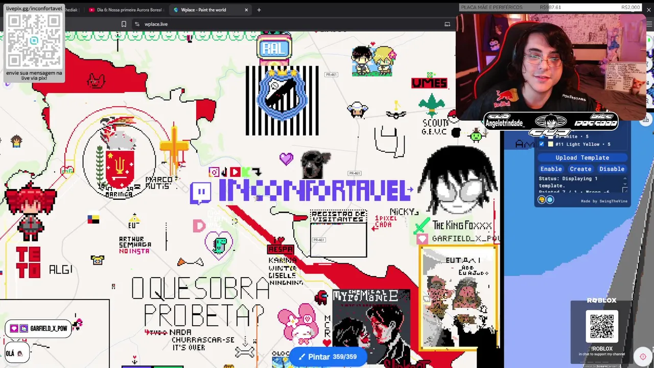This screenshot has height=368, width=654.
Task: Click the REGISTRO DE VISITANTES sign
Action: click(x=339, y=216)
